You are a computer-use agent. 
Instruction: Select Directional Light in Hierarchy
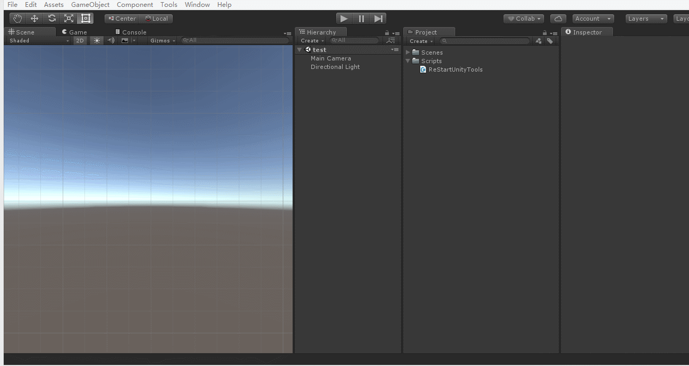(335, 67)
